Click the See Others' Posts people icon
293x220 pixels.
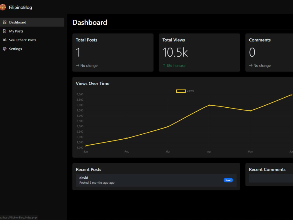point(5,40)
